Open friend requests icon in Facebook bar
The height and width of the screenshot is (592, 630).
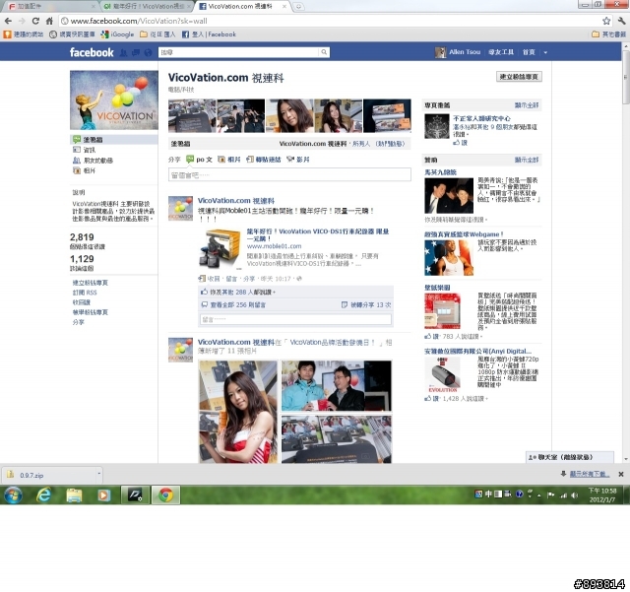pyautogui.click(x=124, y=52)
